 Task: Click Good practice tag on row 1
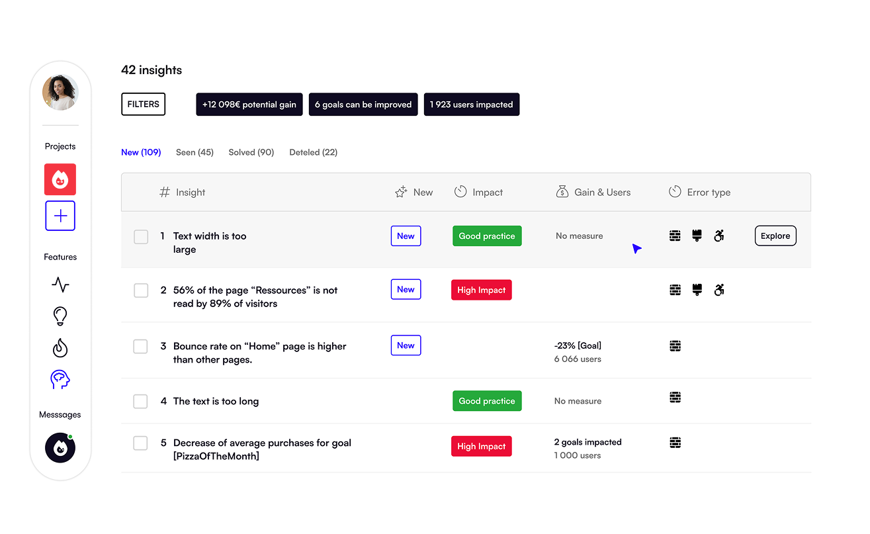click(487, 236)
